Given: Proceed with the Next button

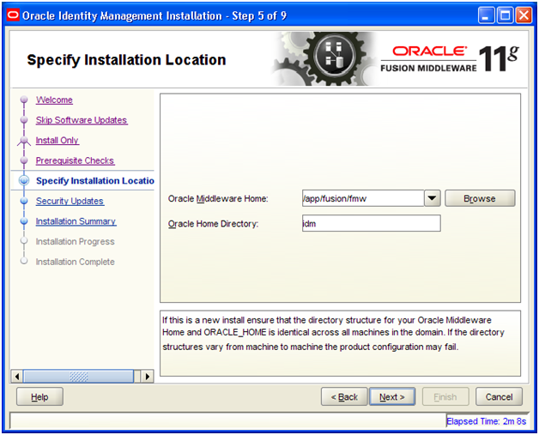Looking at the screenshot, I should (392, 397).
